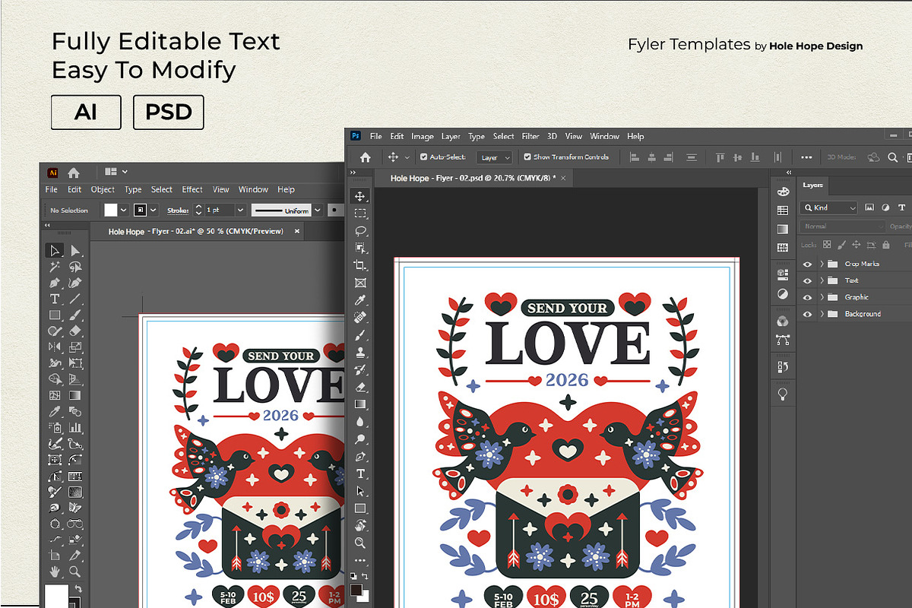912x608 pixels.
Task: Expand the Graphic layer group
Action: [x=822, y=297]
